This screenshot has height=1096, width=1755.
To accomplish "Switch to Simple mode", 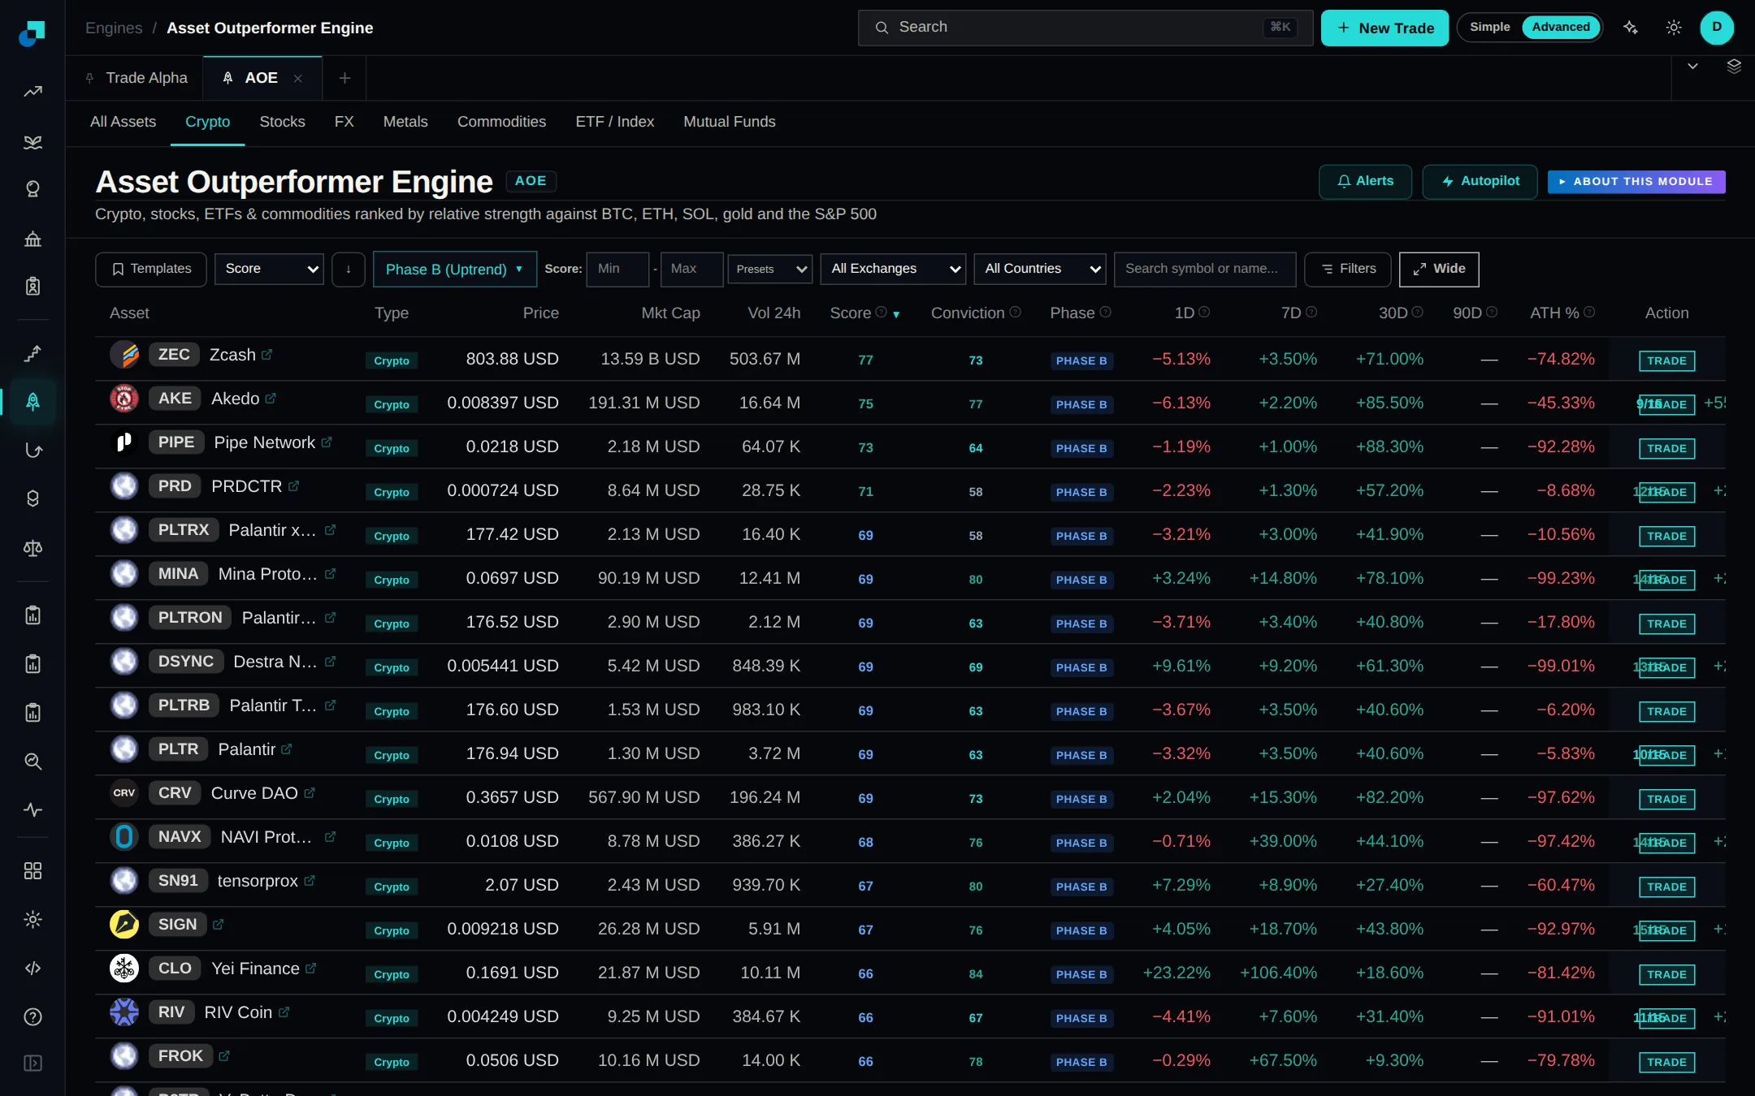I will tap(1490, 28).
